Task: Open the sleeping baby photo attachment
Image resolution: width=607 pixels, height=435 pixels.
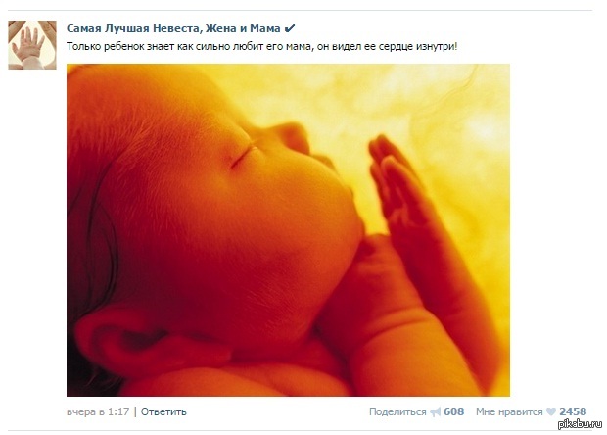Action: click(x=288, y=230)
